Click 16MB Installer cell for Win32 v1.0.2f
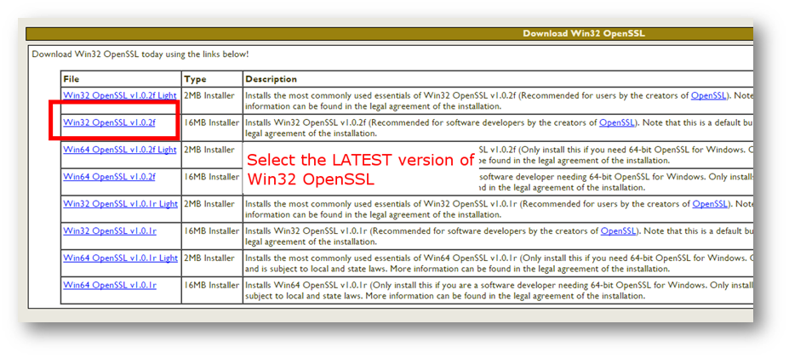789x358 pixels. (211, 122)
